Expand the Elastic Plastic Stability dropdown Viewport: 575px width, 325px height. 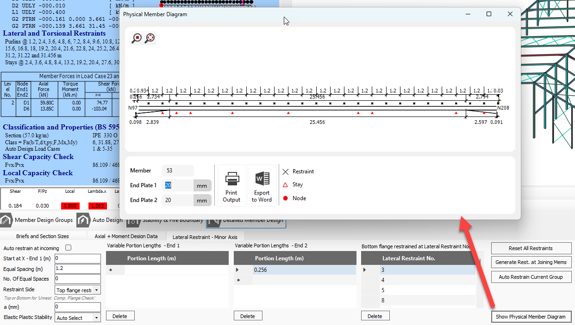tap(77, 318)
